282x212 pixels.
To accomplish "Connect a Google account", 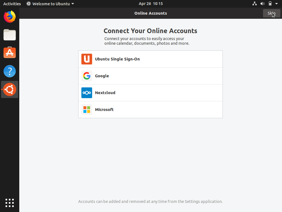I will [x=151, y=76].
